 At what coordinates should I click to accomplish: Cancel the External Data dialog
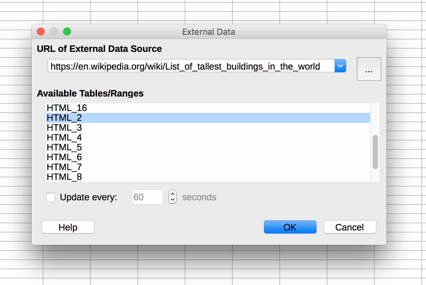click(350, 227)
